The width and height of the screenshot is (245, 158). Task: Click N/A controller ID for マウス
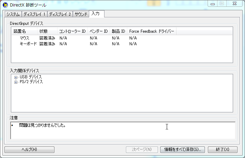[x=63, y=38]
